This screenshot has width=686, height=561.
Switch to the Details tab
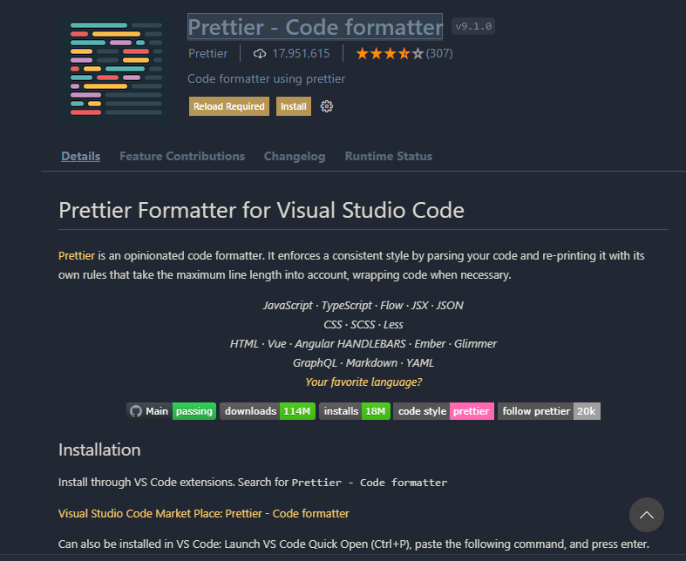click(x=80, y=156)
